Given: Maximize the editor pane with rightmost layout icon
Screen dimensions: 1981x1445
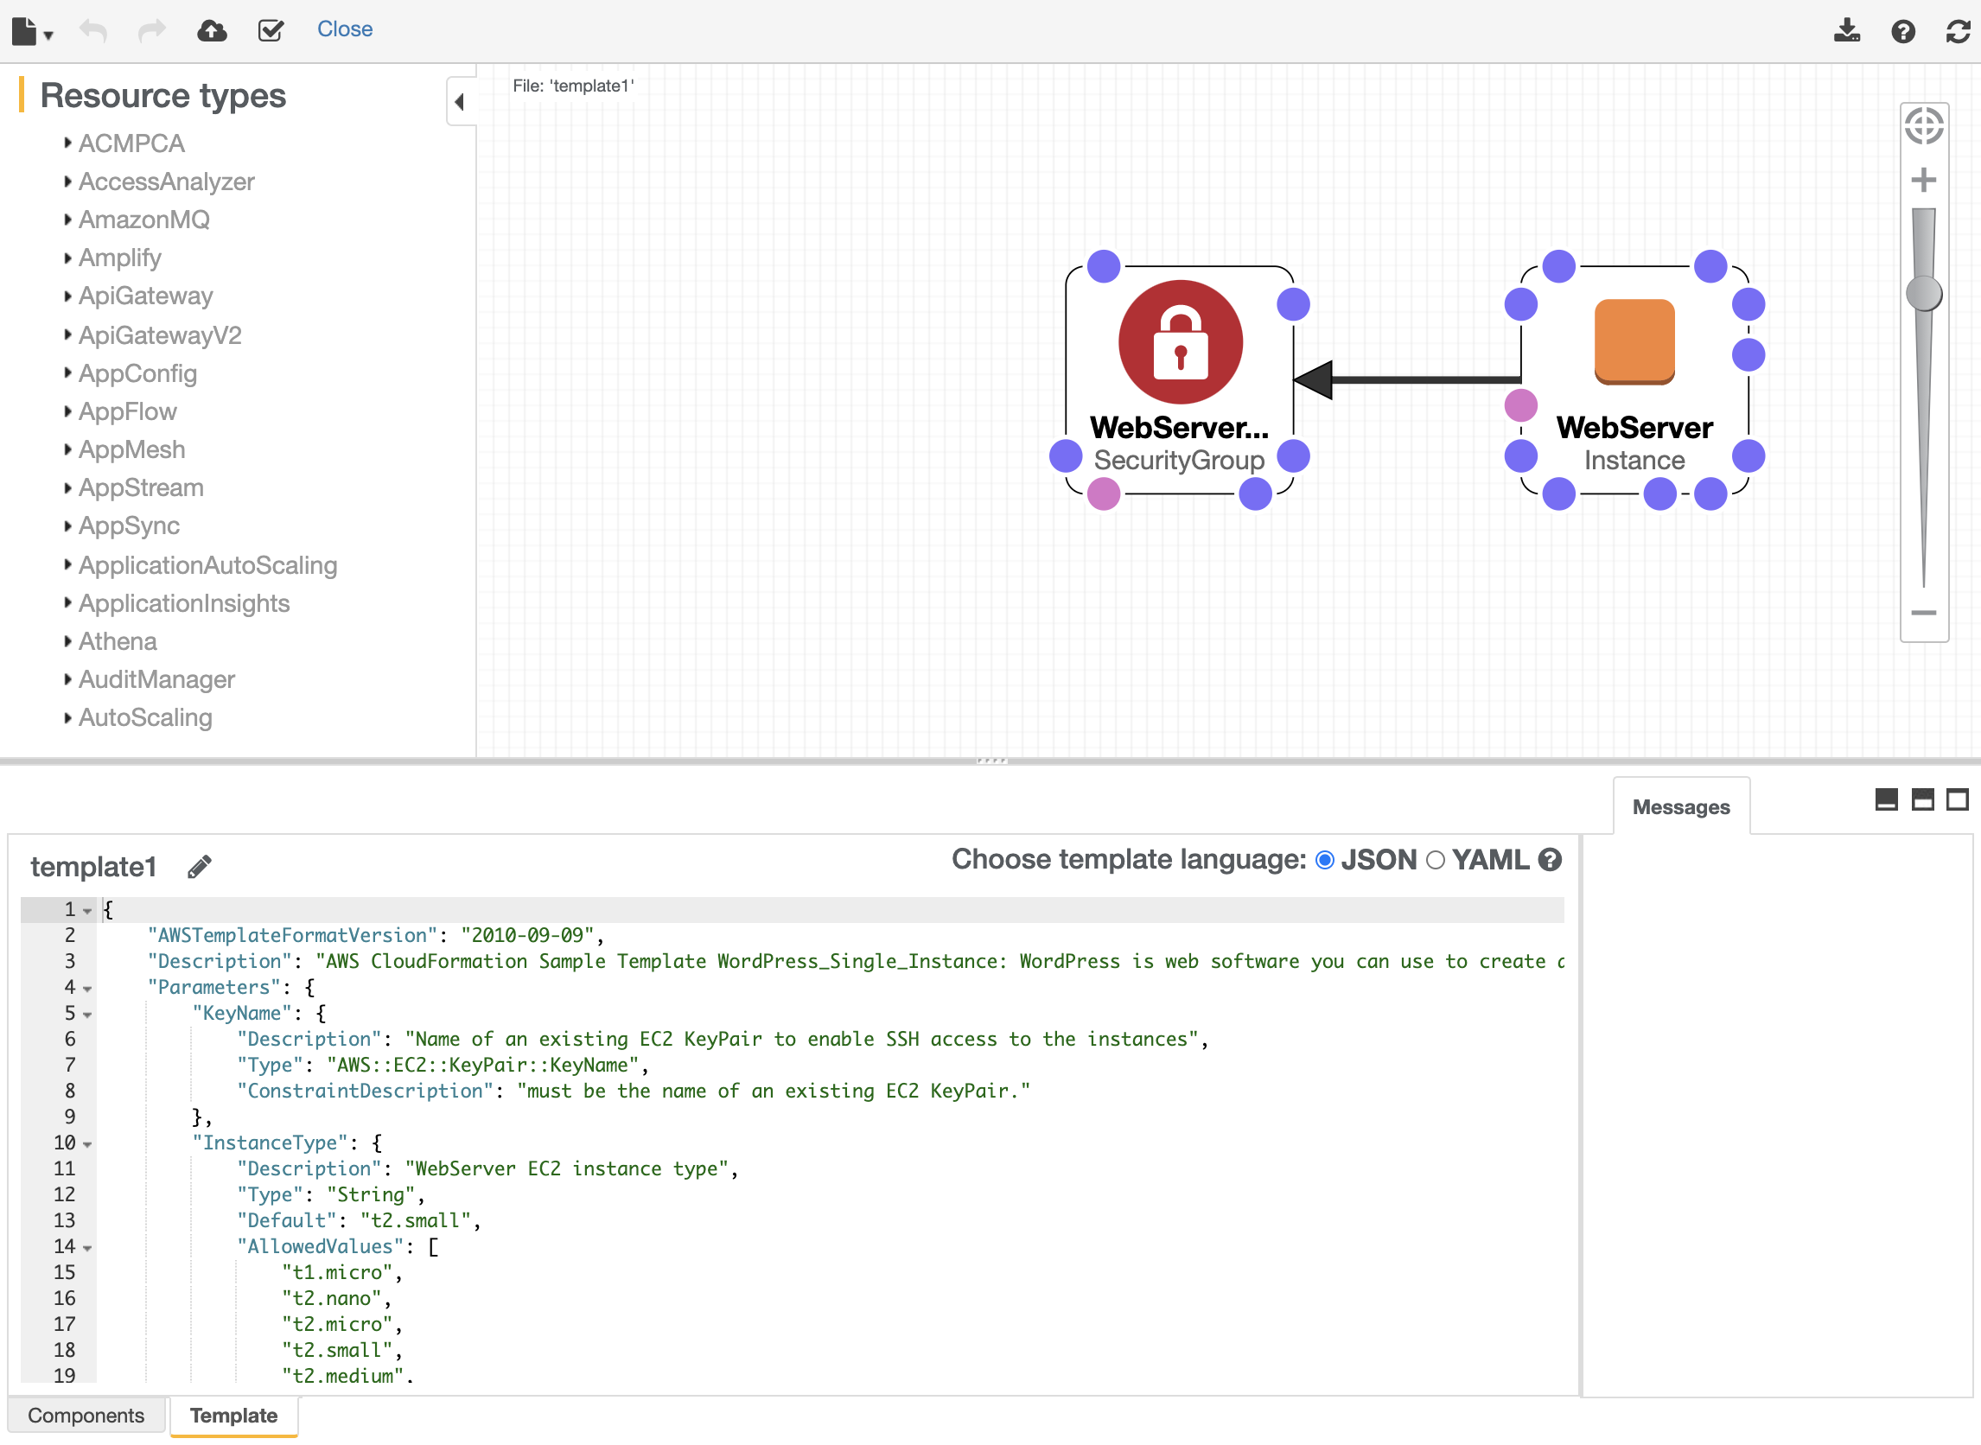Looking at the screenshot, I should coord(1957,799).
